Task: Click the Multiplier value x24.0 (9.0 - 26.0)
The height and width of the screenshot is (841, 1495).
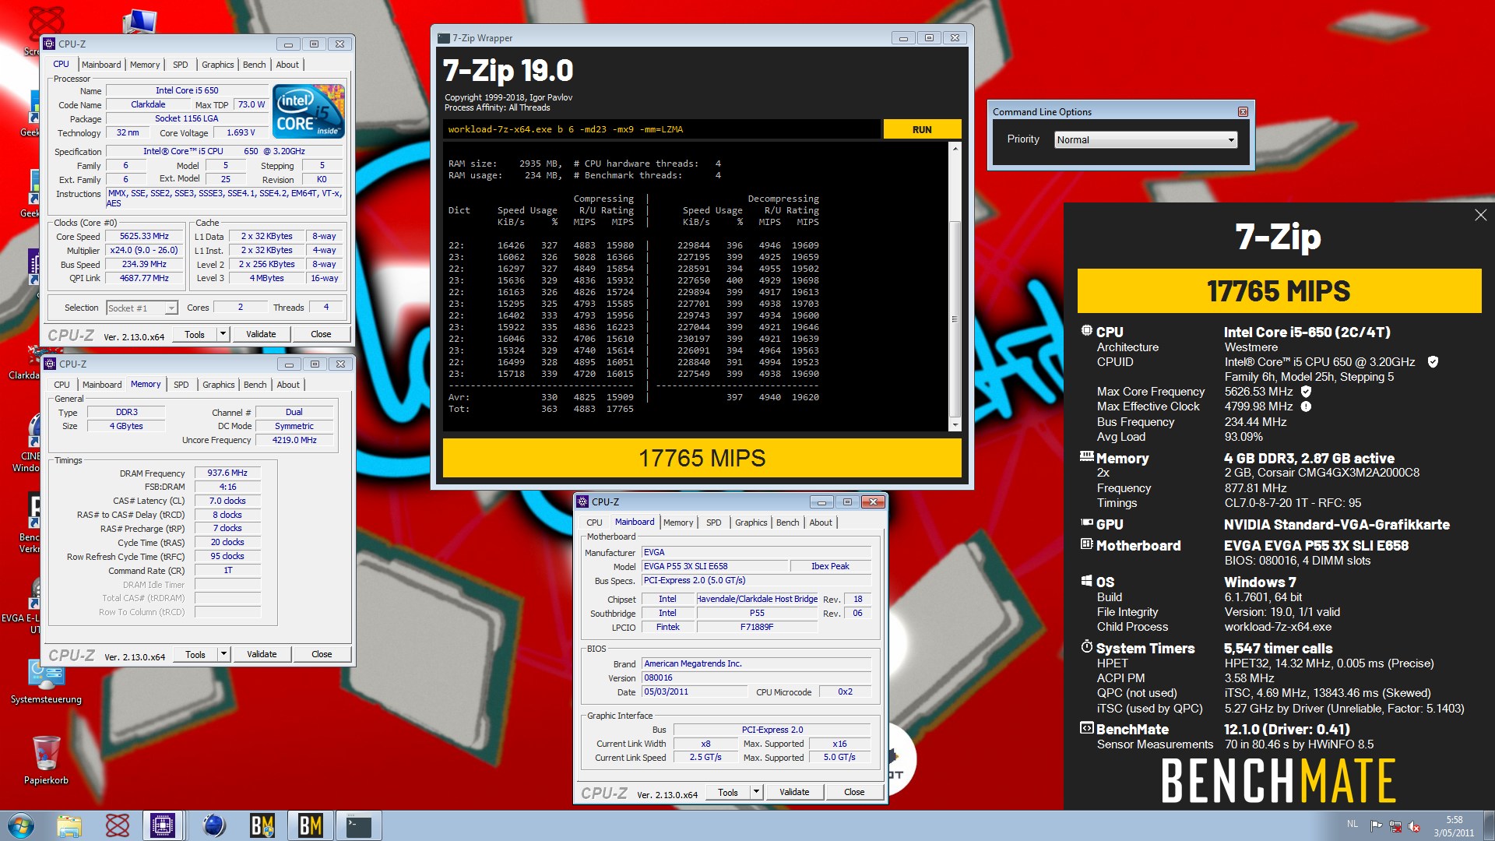Action: click(144, 250)
